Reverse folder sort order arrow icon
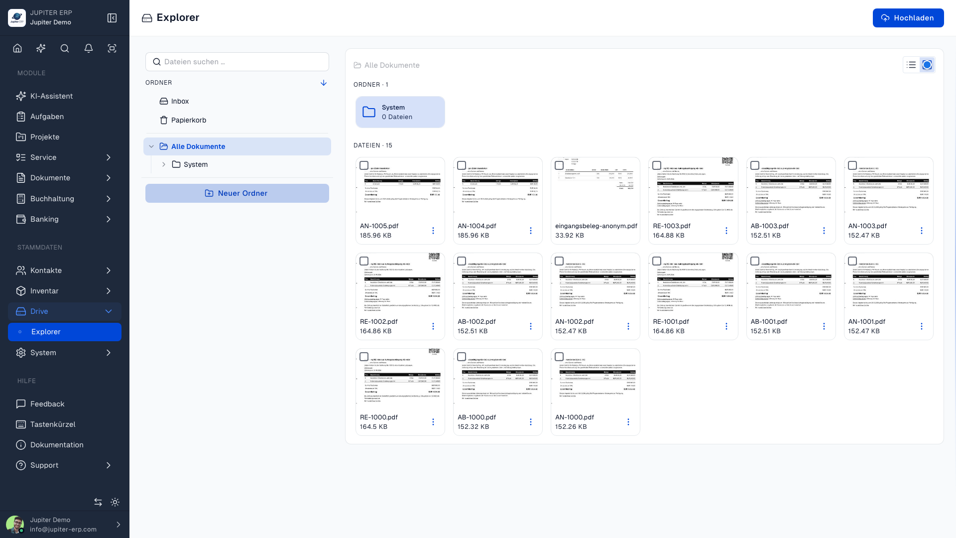956x538 pixels. click(x=324, y=83)
